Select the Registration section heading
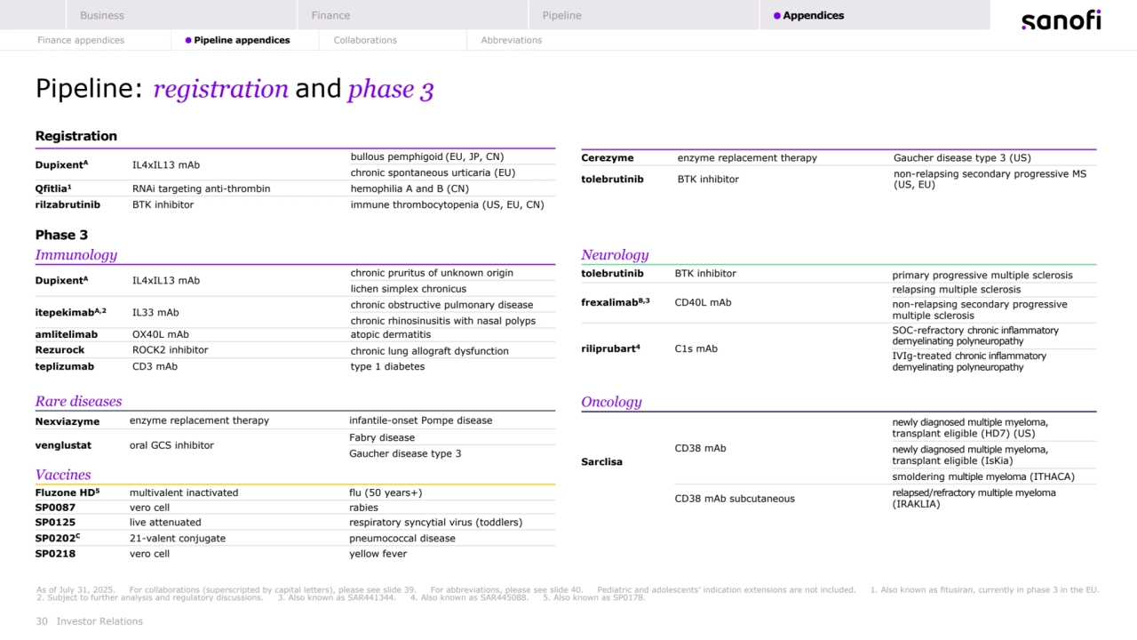This screenshot has height=640, width=1137. pyautogui.click(x=76, y=136)
